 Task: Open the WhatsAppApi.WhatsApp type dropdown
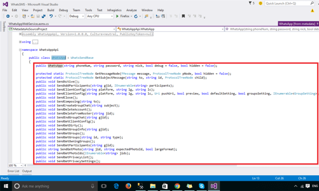click(170, 29)
